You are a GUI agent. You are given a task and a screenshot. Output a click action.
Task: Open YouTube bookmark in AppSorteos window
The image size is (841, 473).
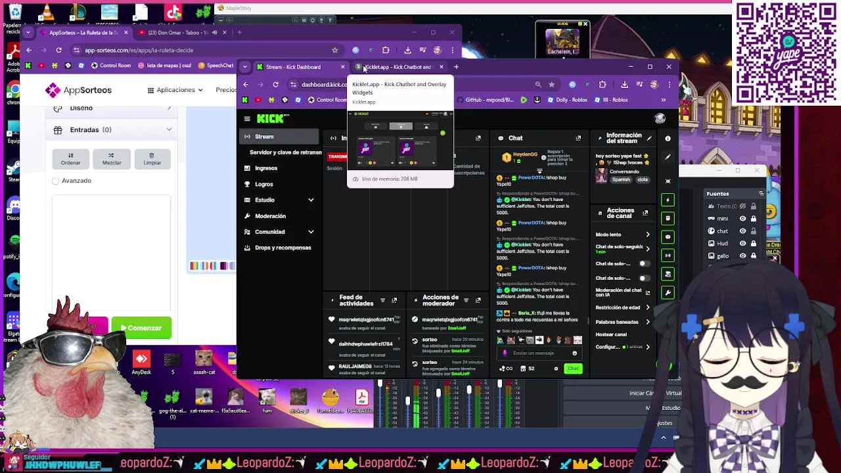(x=41, y=65)
